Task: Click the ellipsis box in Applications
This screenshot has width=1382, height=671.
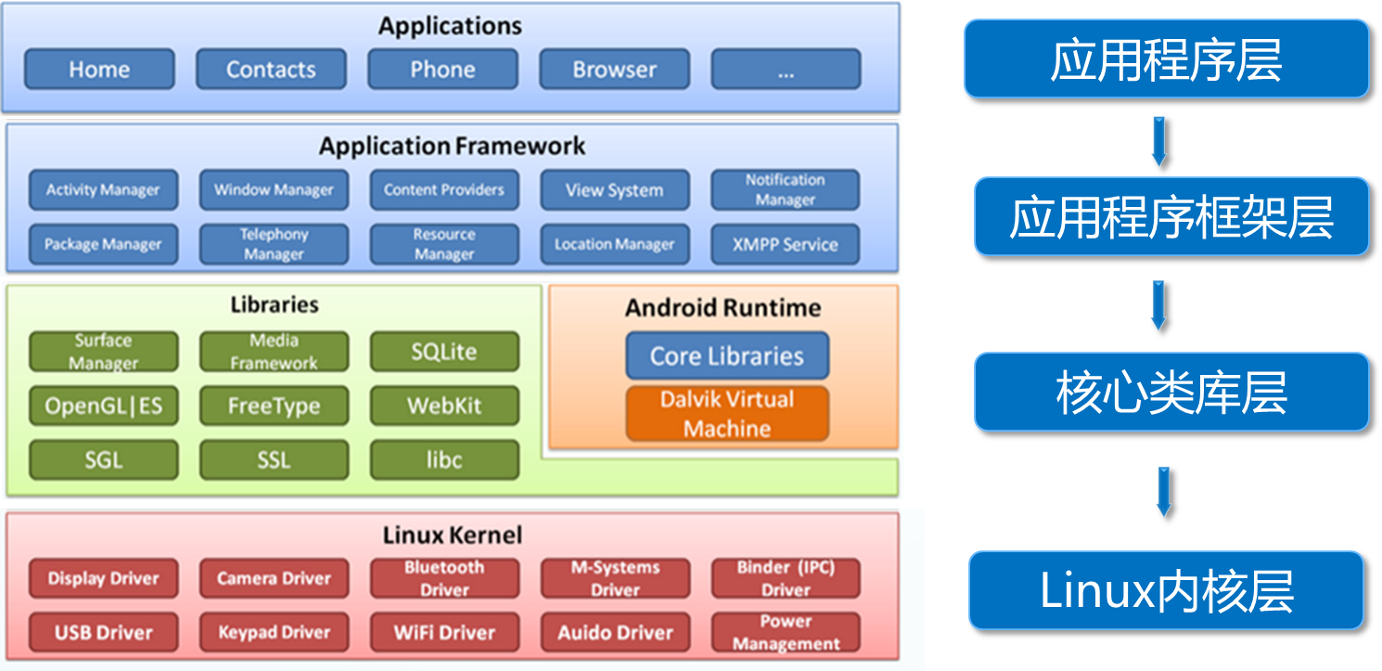Action: tap(786, 70)
